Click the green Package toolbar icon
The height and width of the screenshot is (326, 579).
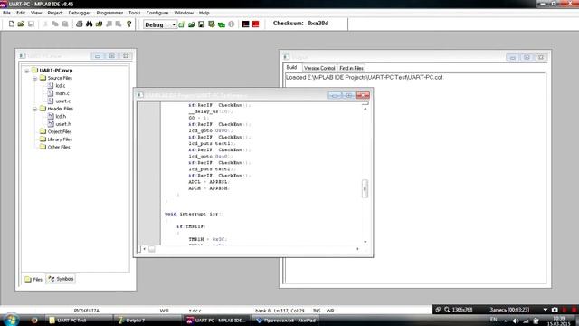pos(221,24)
